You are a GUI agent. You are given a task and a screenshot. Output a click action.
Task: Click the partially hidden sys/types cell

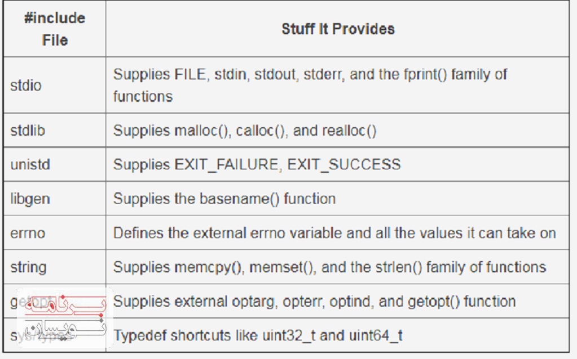click(x=55, y=335)
